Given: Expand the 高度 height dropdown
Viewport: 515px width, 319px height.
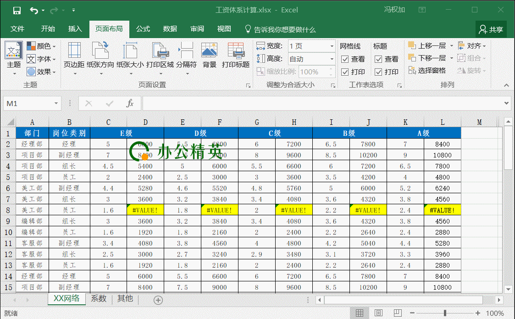Looking at the screenshot, I should click(332, 59).
